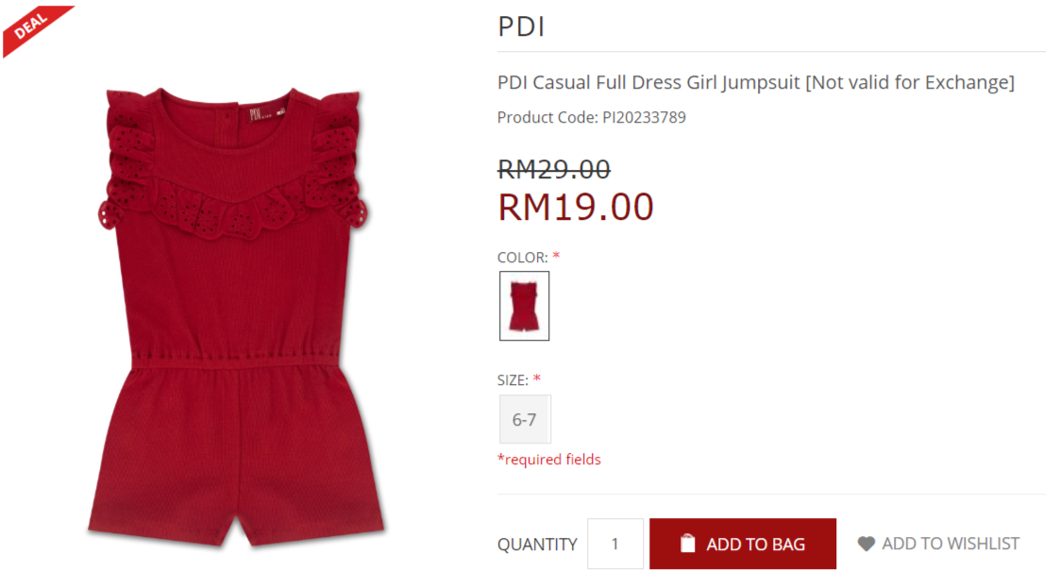The width and height of the screenshot is (1060, 587).
Task: Open the red jumpsuit product image
Action: 235,315
